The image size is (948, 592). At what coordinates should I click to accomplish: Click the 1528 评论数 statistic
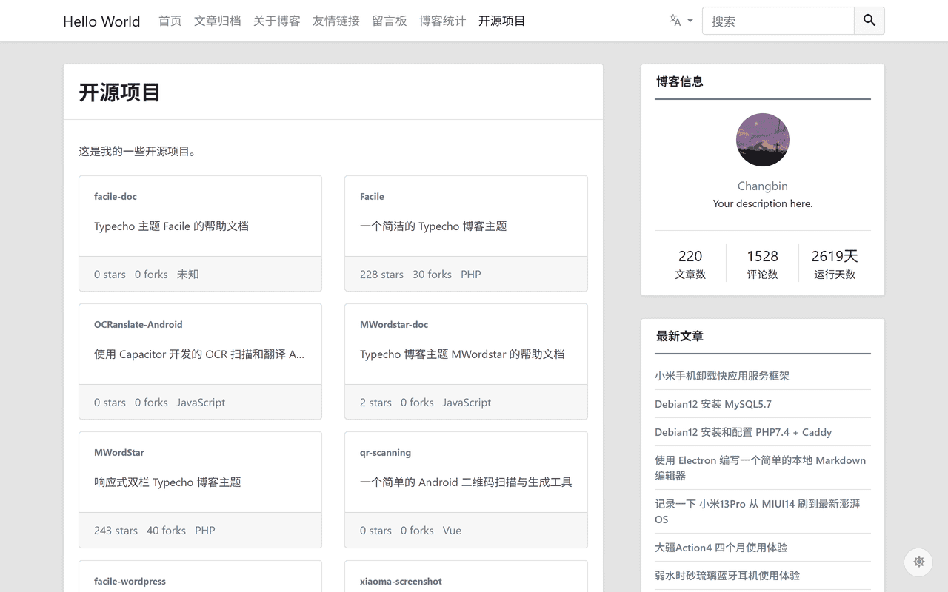pyautogui.click(x=762, y=264)
